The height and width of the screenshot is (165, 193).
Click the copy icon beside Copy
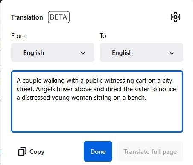pyautogui.click(x=22, y=152)
